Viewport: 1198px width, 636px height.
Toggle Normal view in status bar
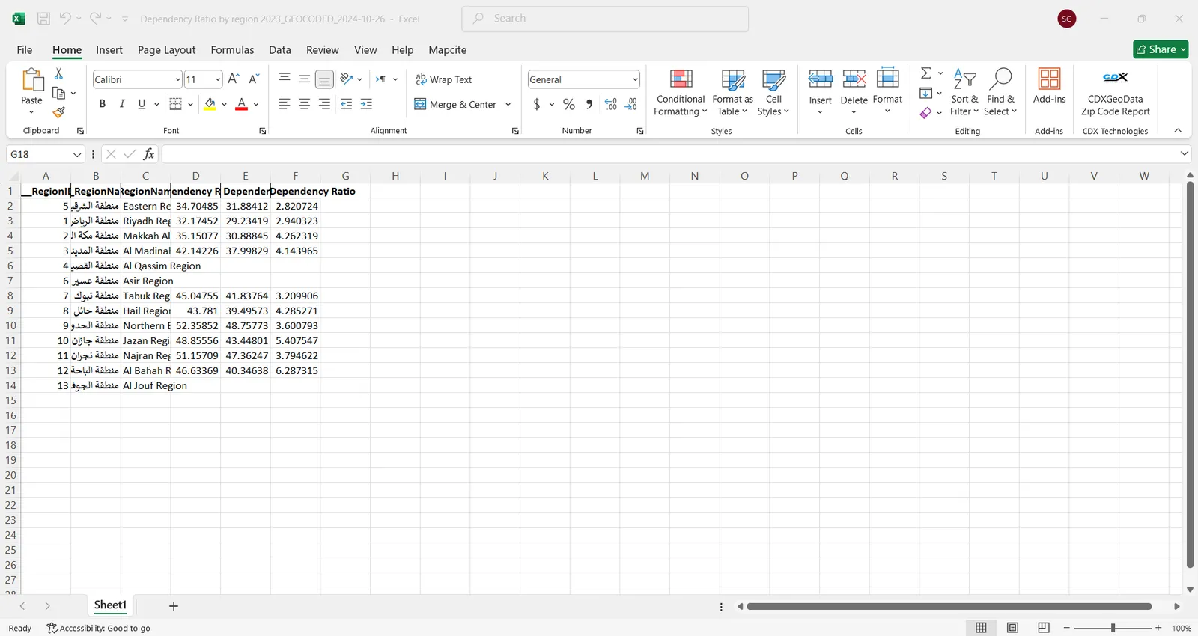click(x=981, y=628)
